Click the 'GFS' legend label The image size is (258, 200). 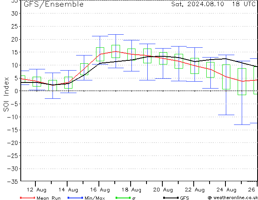click(185, 198)
